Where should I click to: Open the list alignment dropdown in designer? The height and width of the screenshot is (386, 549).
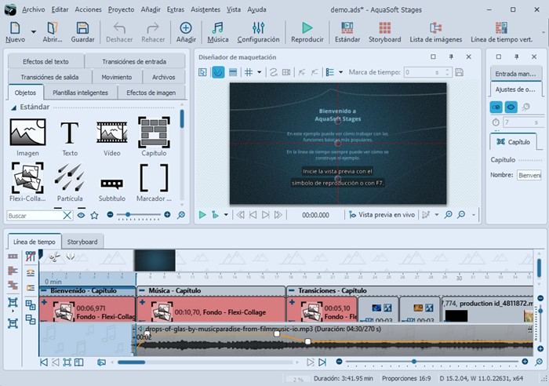point(340,72)
